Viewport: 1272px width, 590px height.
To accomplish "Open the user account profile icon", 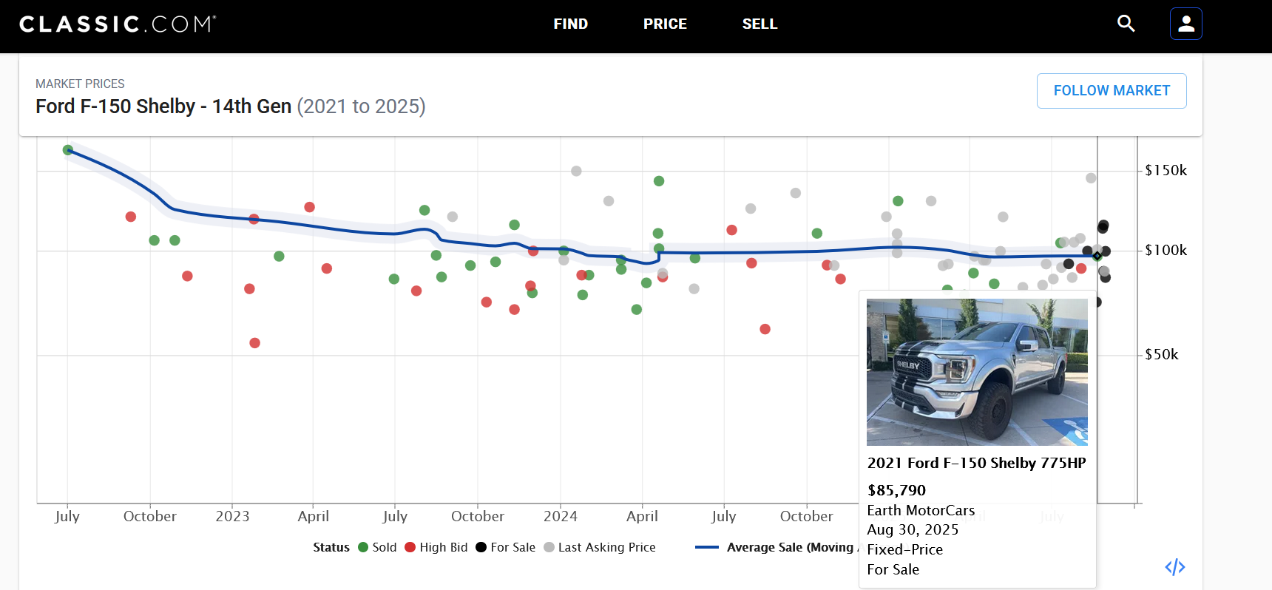I will (x=1186, y=24).
